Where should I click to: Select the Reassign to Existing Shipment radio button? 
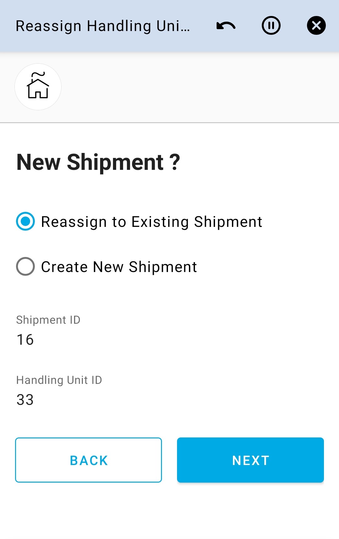25,222
